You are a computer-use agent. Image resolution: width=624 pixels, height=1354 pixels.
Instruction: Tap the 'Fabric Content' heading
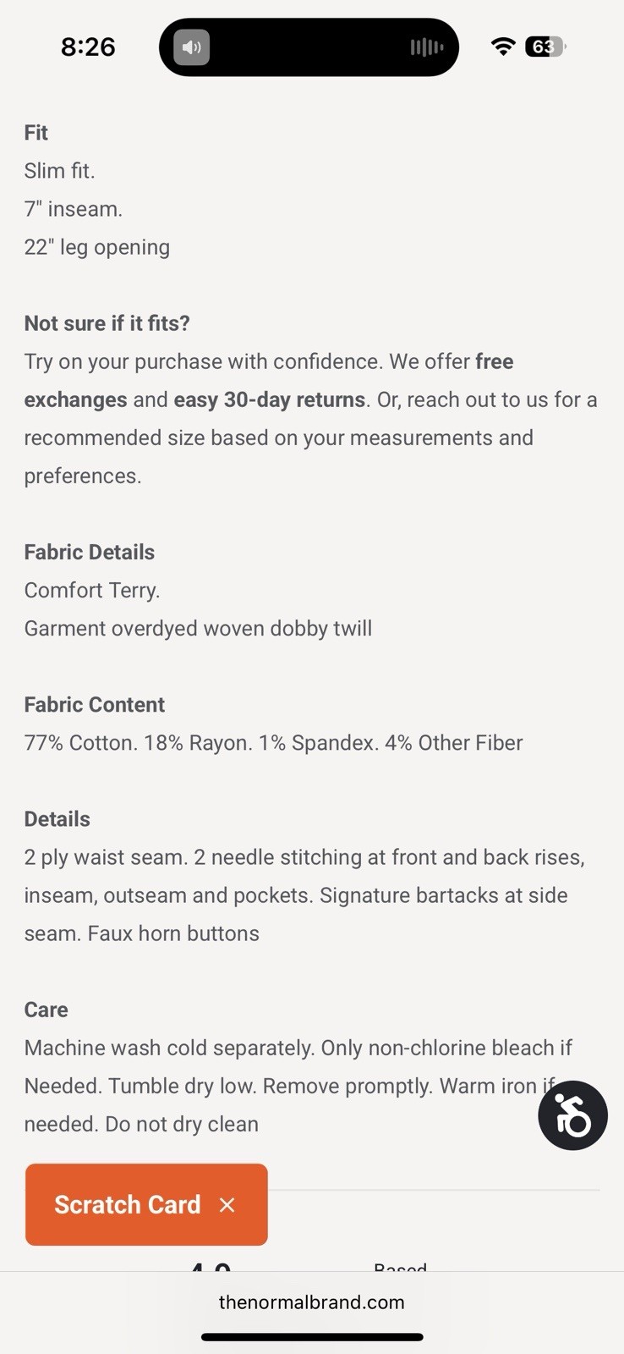pyautogui.click(x=95, y=704)
